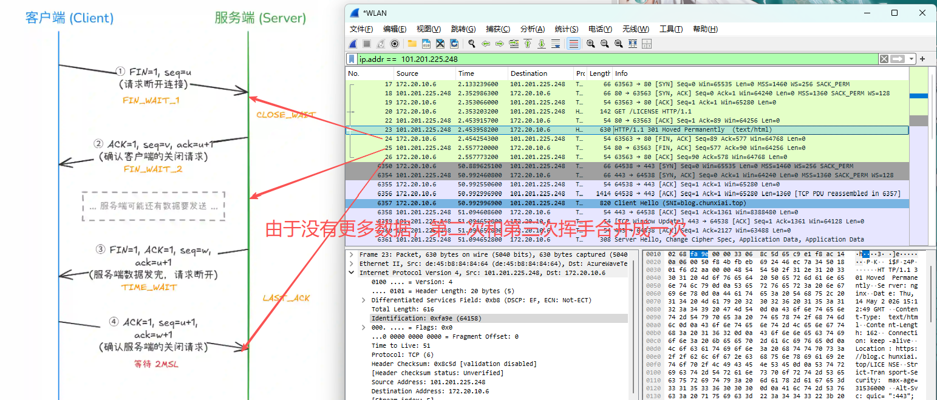This screenshot has height=400, width=937.
Task: Open a capture file with the folder icon
Action: coord(412,44)
